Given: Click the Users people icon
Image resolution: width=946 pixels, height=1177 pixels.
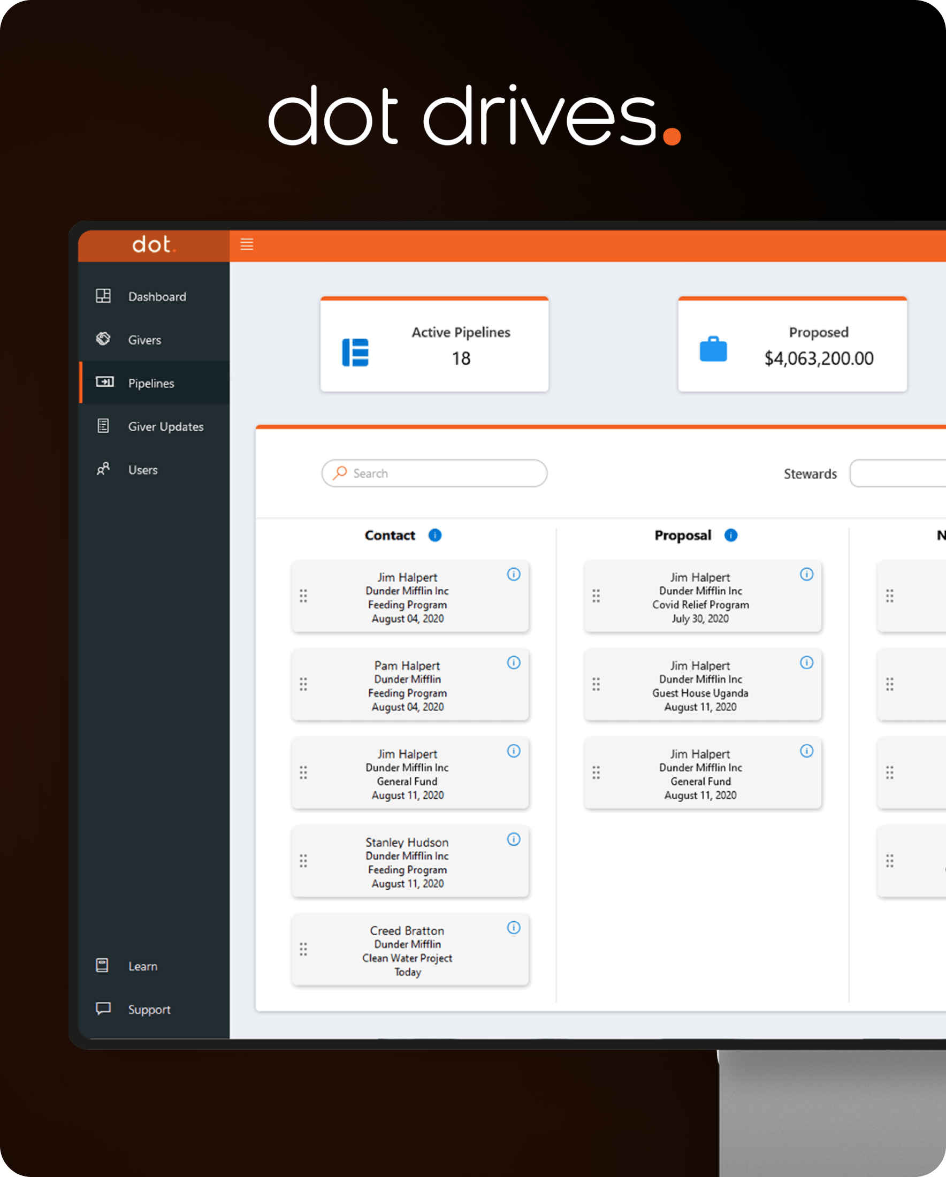Looking at the screenshot, I should [103, 470].
